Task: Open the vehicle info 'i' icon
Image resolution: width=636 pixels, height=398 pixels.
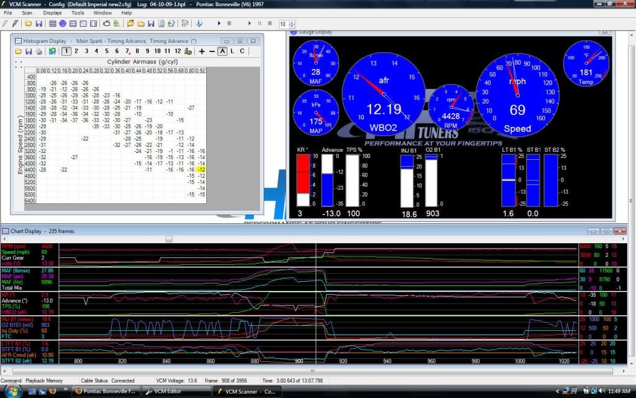Action: 199,24
